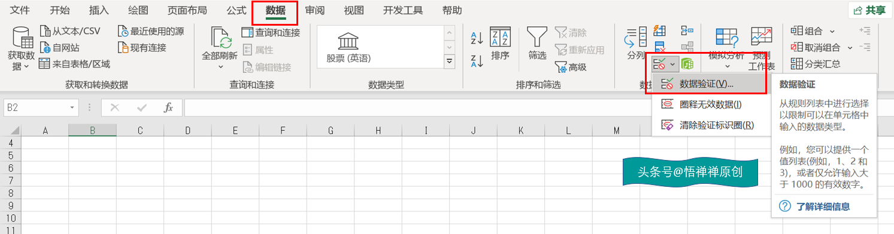This screenshot has width=894, height=234.
Task: Switch to the 审阅 tab
Action: tap(314, 10)
